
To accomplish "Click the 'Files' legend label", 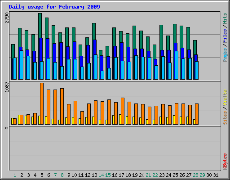I will point(225,36).
